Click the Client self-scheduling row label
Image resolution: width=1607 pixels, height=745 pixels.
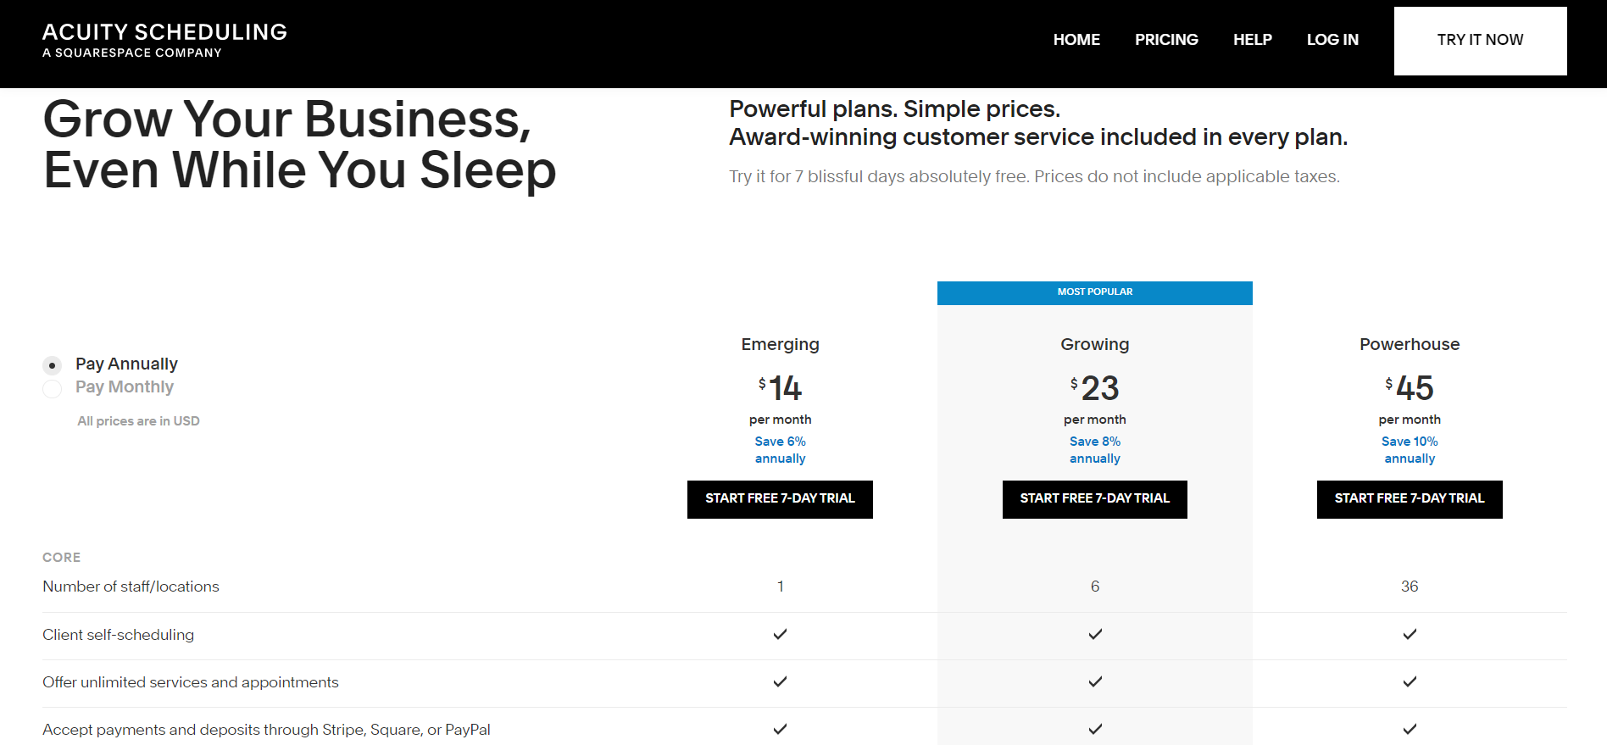pos(118,635)
